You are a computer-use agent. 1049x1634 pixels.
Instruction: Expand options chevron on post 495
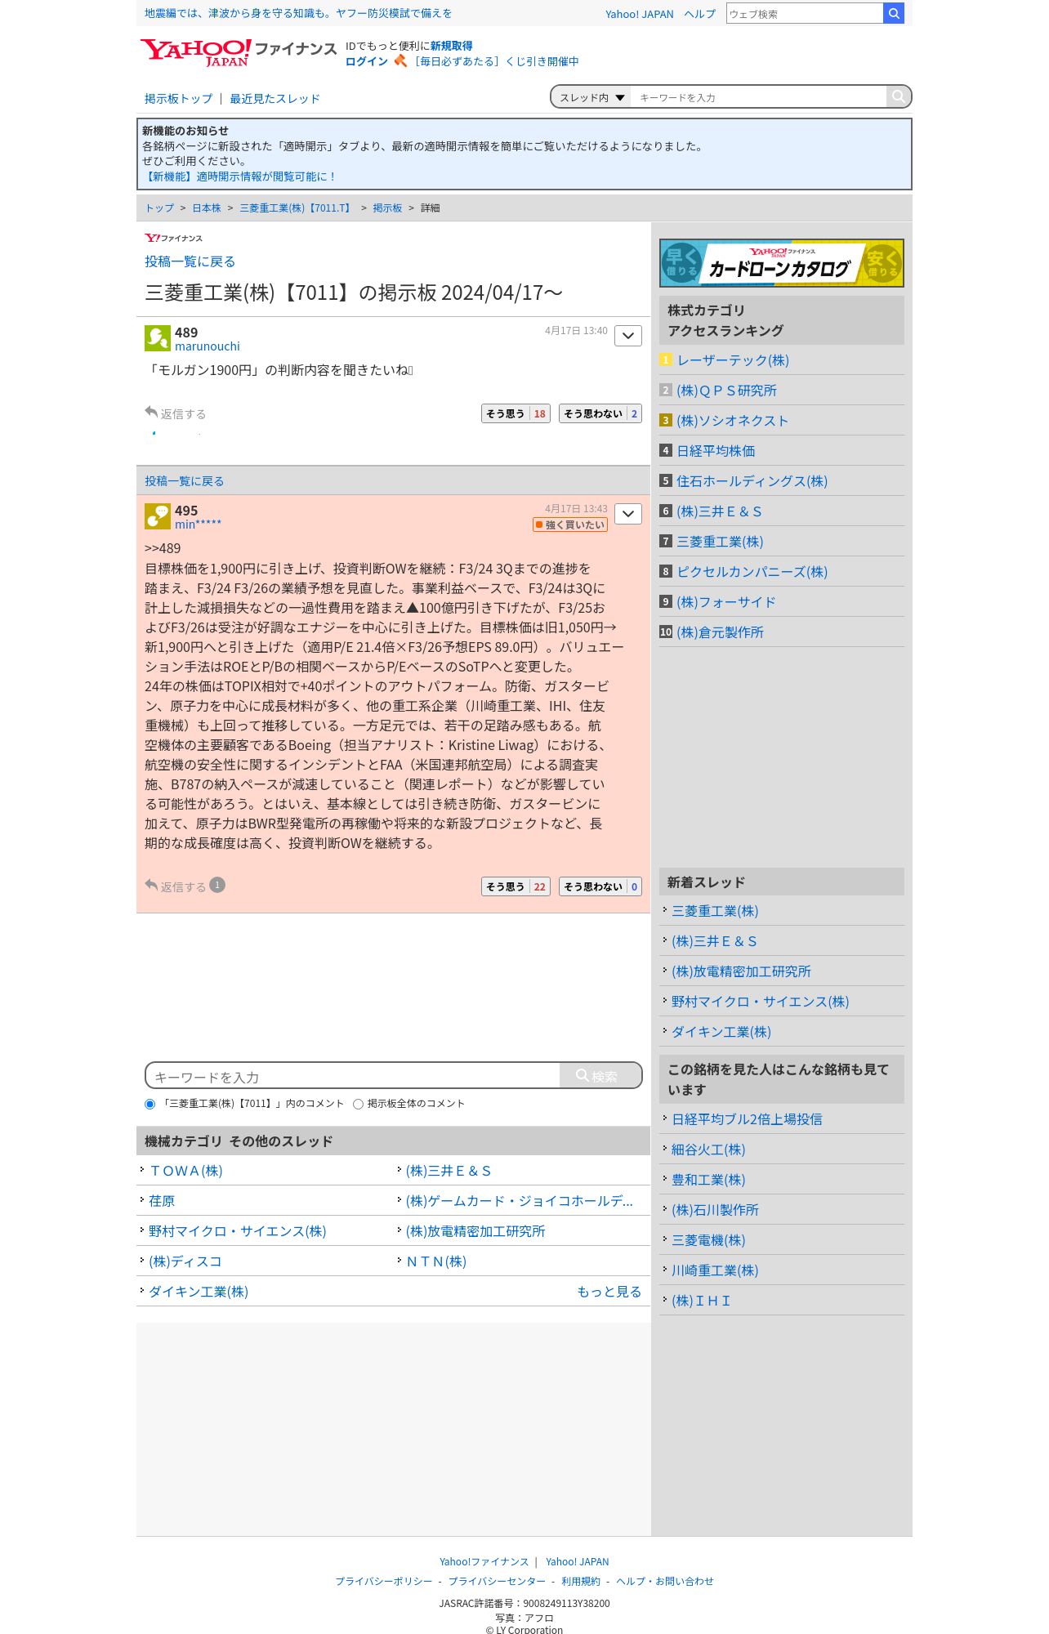628,514
